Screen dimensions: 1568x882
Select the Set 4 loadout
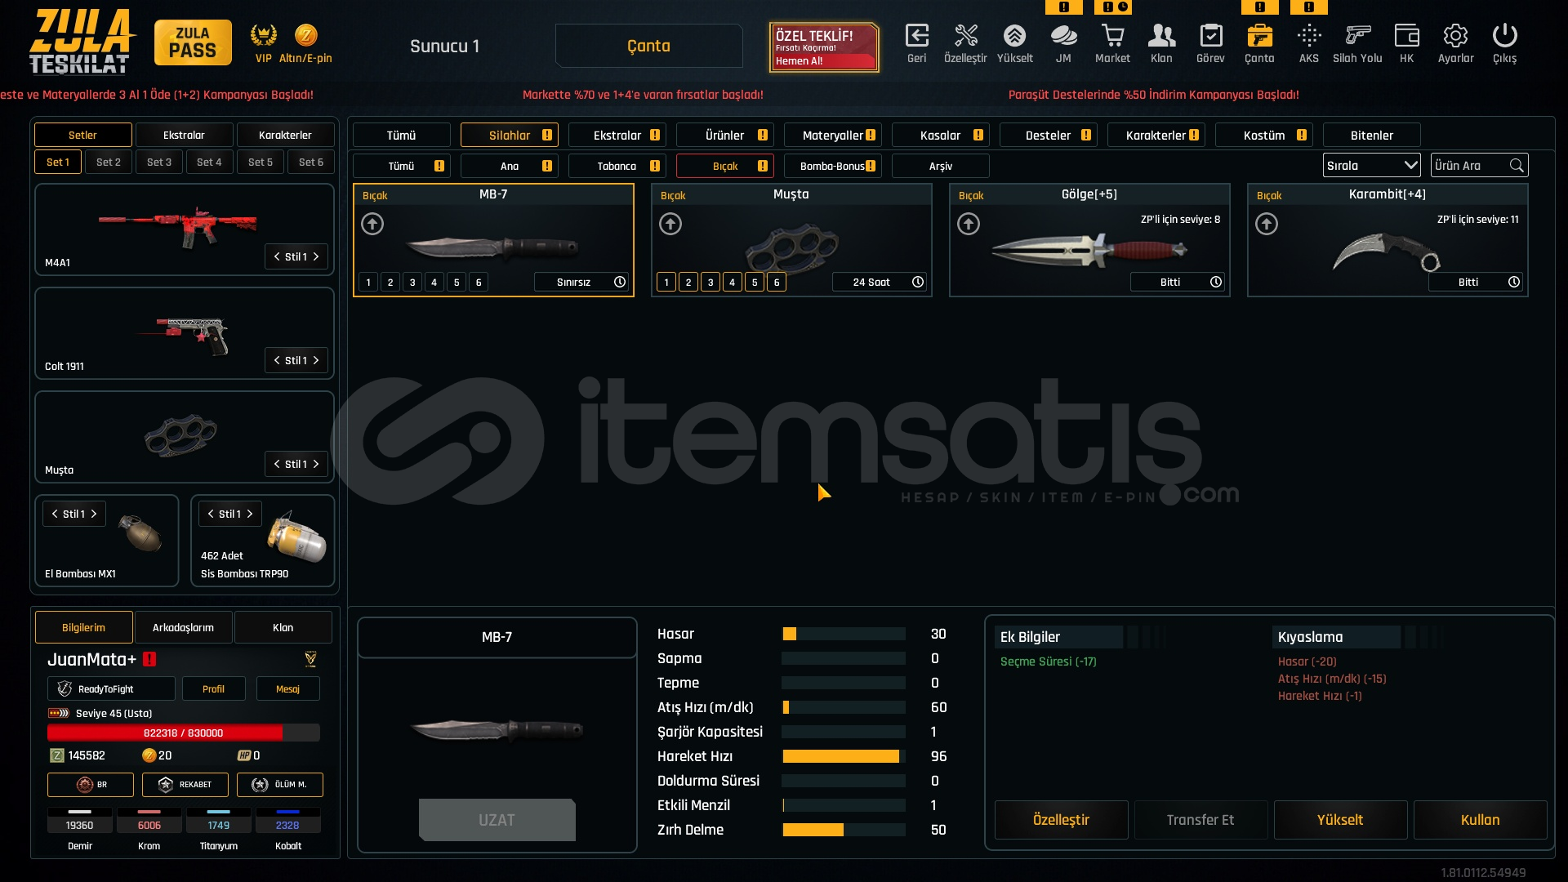(209, 163)
